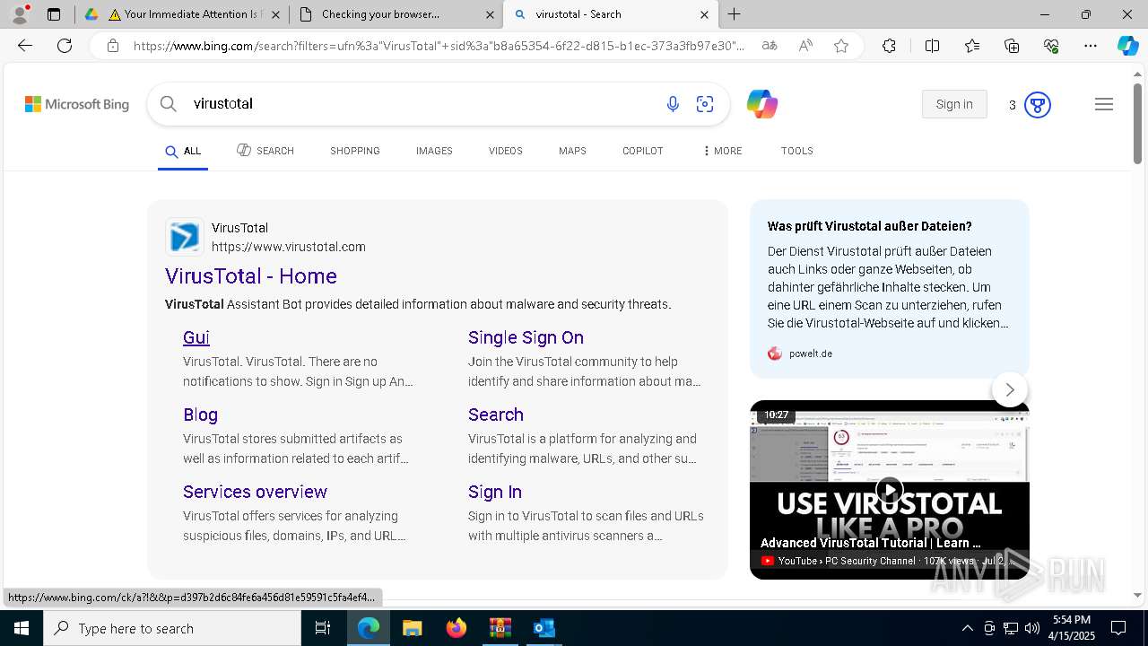This screenshot has width=1148, height=646.
Task: Click the browser profile avatar icon
Action: 20,14
